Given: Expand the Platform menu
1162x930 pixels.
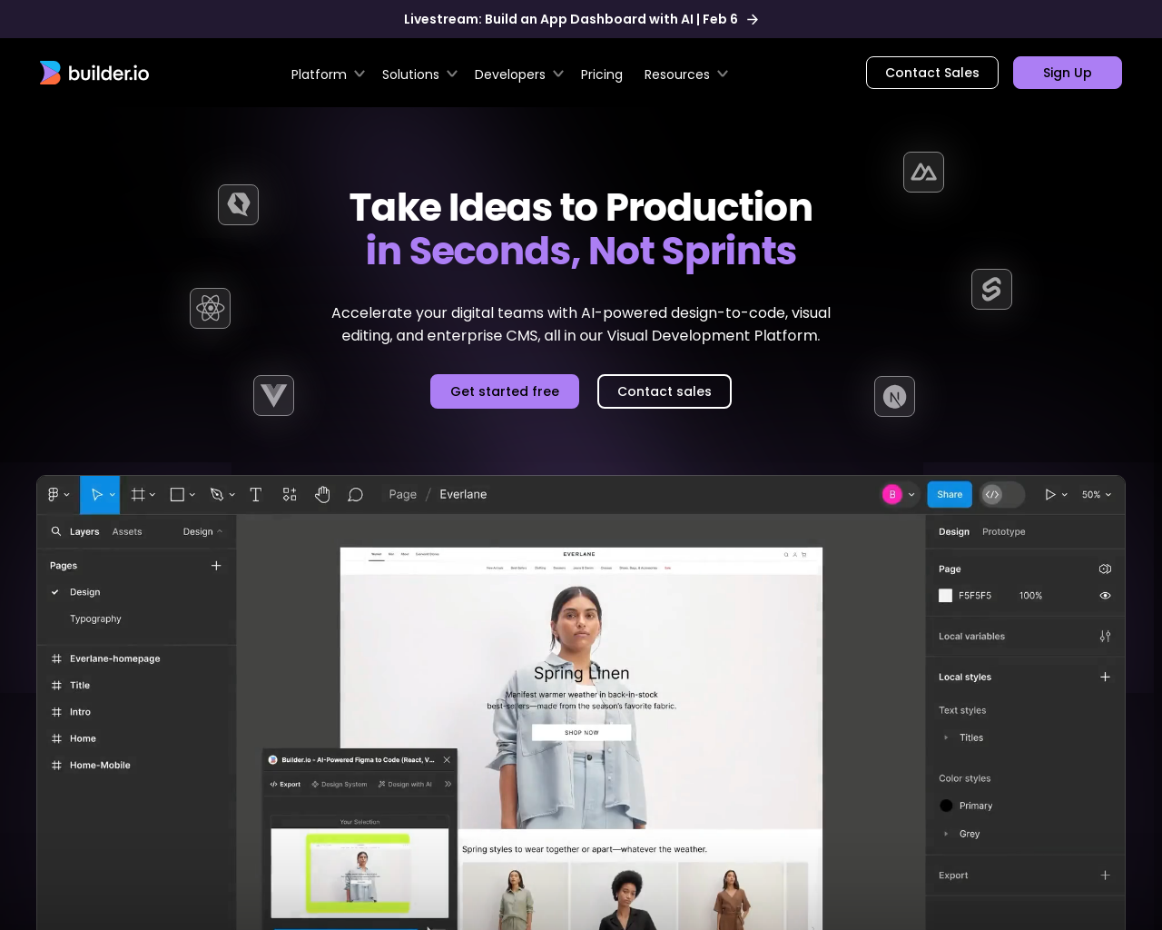Looking at the screenshot, I should click(328, 74).
